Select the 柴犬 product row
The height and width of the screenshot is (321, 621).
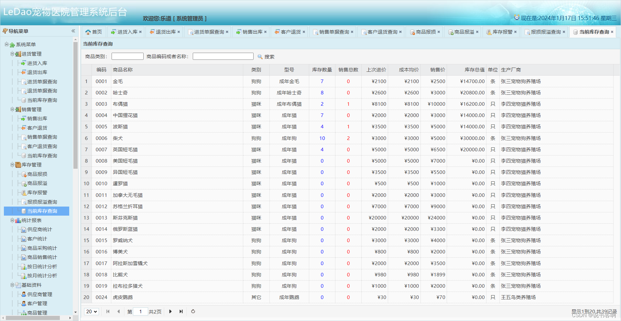click(347, 138)
